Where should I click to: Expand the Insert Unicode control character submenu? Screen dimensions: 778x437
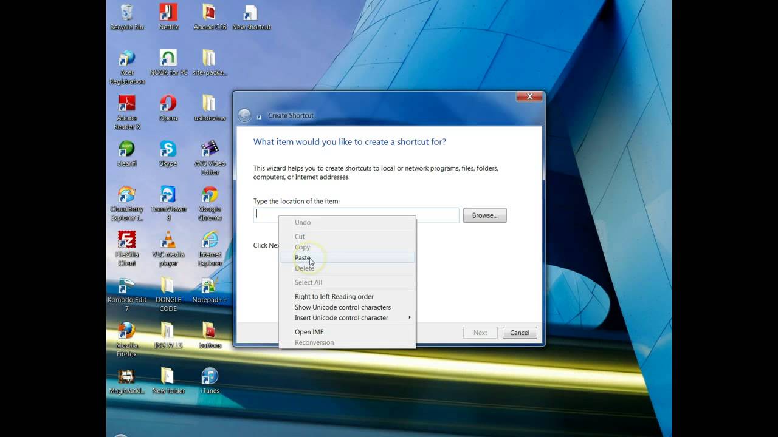[341, 317]
